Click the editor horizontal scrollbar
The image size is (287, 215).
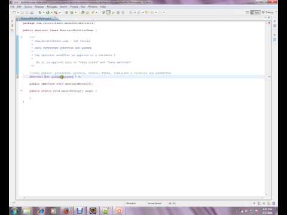point(143,198)
